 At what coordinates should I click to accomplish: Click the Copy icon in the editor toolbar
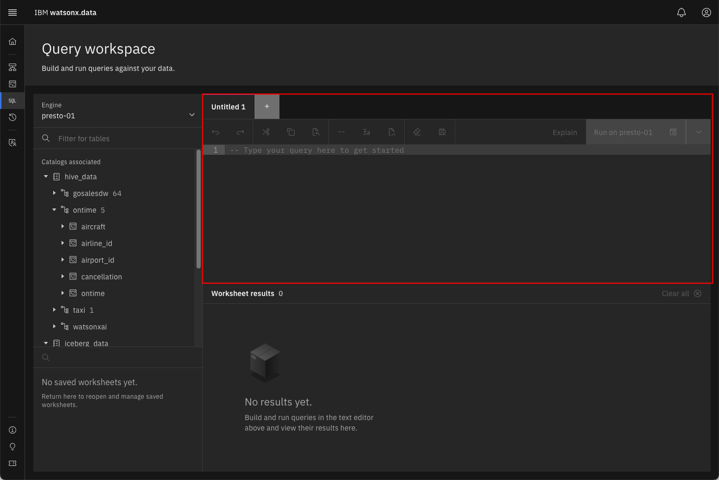click(x=291, y=132)
